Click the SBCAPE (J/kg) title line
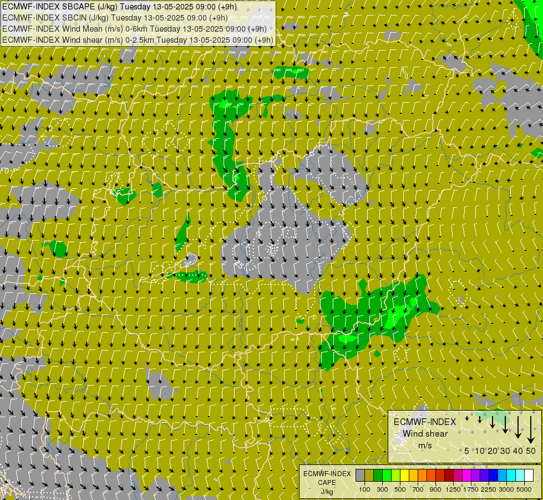The image size is (543, 500). [x=119, y=7]
